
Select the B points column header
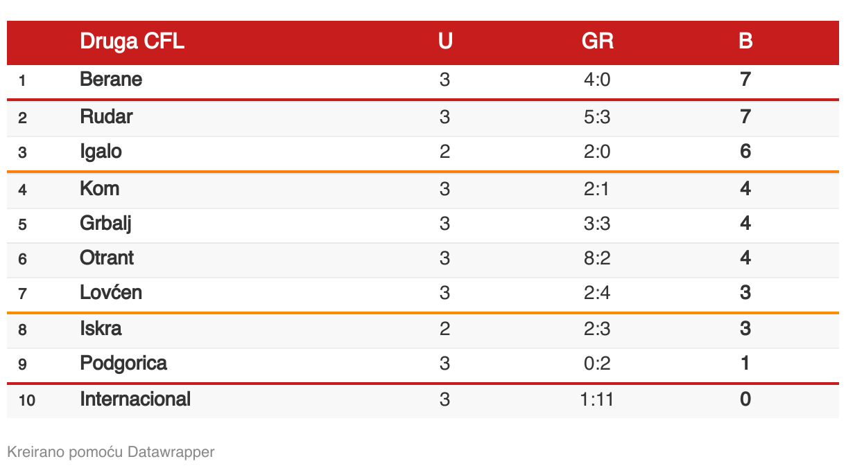click(x=745, y=42)
